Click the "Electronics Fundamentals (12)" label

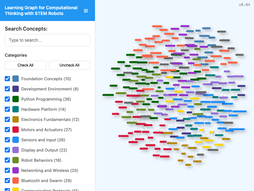(x=50, y=120)
